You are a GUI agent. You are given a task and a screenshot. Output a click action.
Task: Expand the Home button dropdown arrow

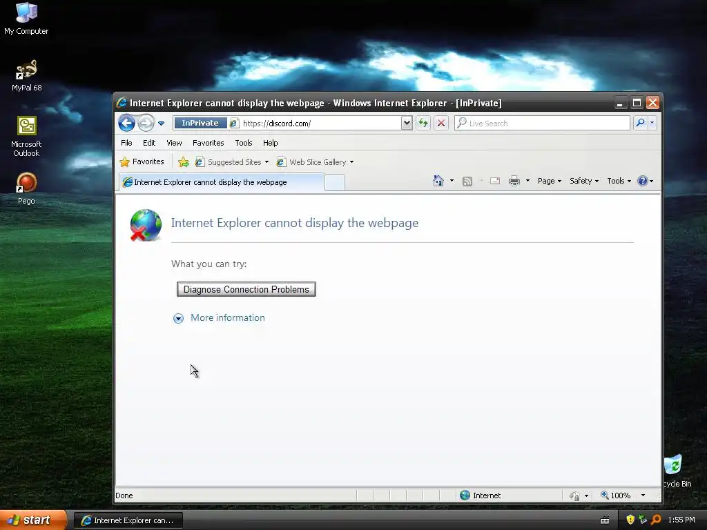pyautogui.click(x=452, y=181)
